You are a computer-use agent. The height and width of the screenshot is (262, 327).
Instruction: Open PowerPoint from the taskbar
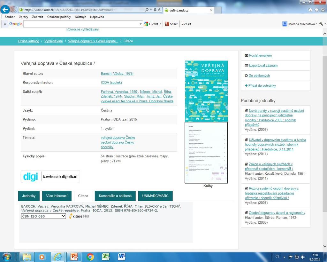pos(74,257)
